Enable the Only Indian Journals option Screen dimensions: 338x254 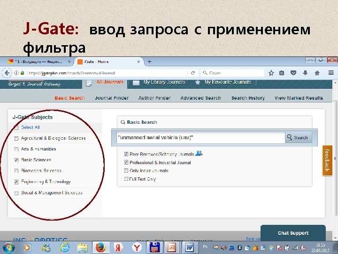click(126, 170)
